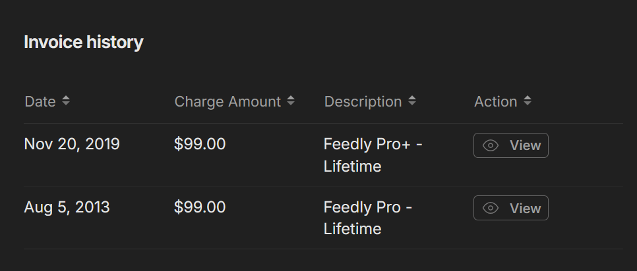637x271 pixels.
Task: Click $99.00 amount in Nov 2019 row
Action: tap(200, 144)
